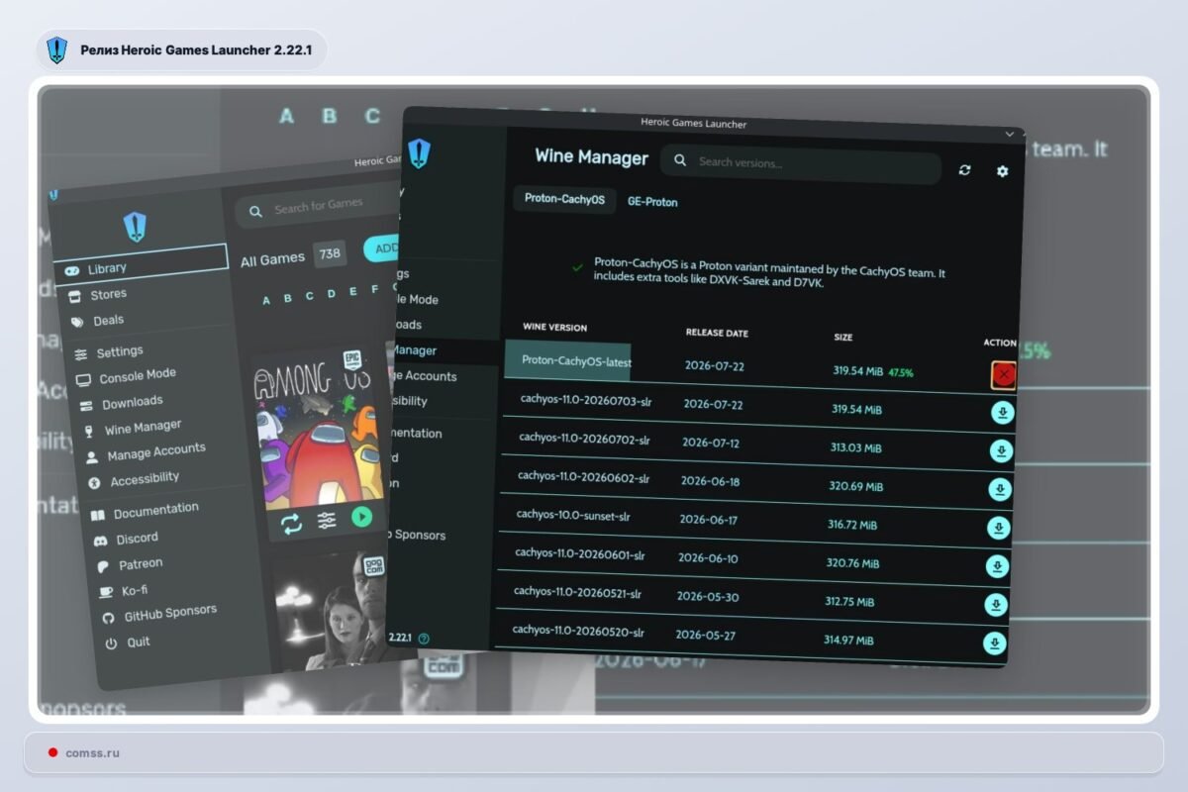The width and height of the screenshot is (1188, 792).
Task: Download cachyos-11.0-20260601-slr version
Action: (997, 566)
